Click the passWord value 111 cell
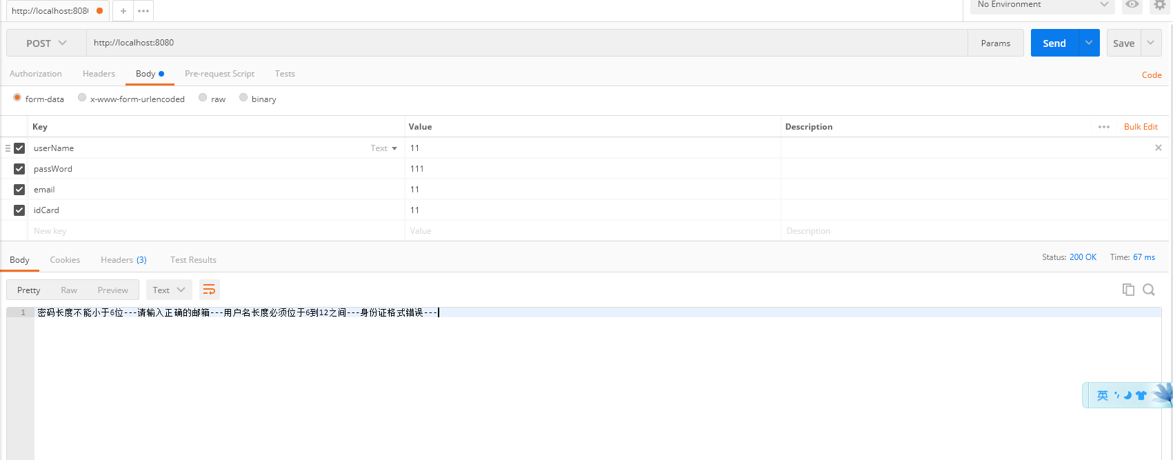The image size is (1173, 460). [592, 169]
